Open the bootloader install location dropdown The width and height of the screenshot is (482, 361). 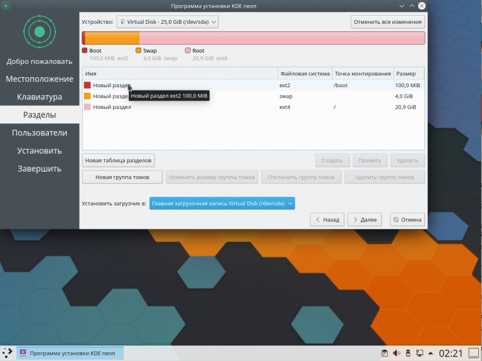click(x=222, y=204)
